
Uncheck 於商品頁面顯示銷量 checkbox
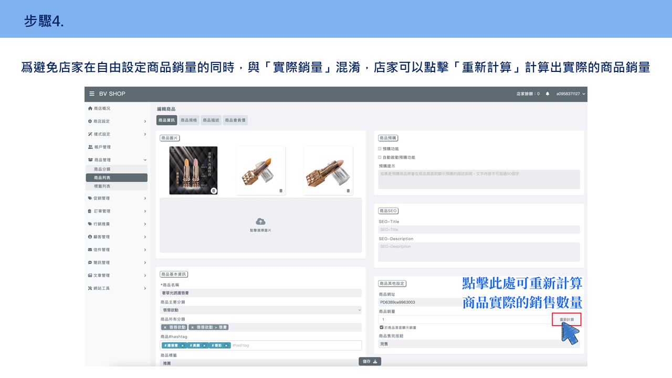[382, 327]
